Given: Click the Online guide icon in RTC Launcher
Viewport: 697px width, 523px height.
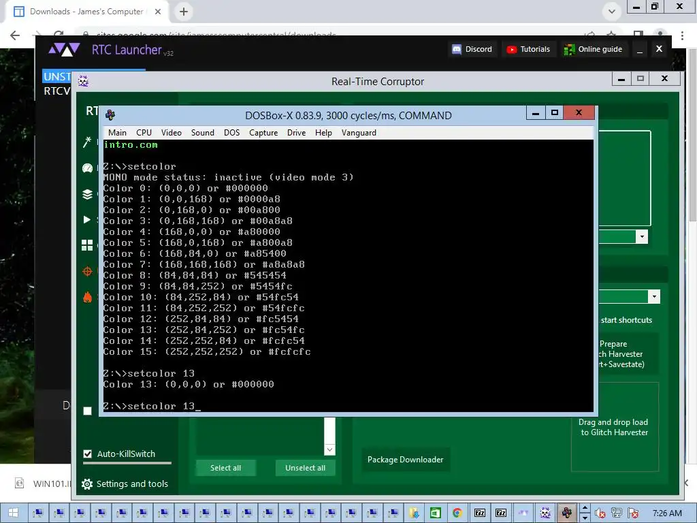Looking at the screenshot, I should [569, 49].
